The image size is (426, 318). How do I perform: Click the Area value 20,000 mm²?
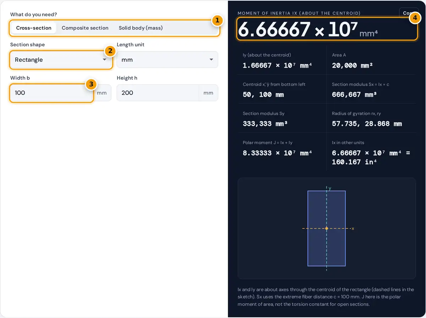(x=352, y=66)
